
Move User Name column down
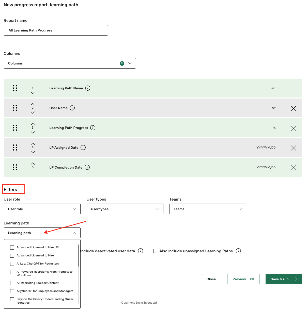(x=33, y=112)
